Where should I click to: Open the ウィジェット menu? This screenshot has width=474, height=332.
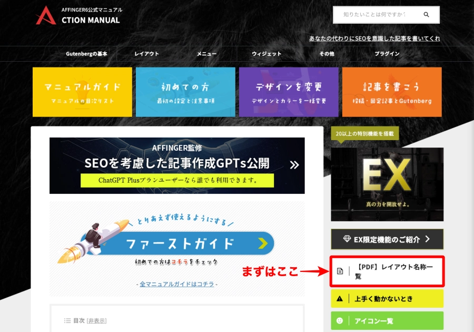(266, 54)
